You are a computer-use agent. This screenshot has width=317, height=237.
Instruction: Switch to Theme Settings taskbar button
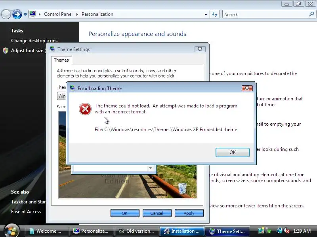tap(227, 231)
